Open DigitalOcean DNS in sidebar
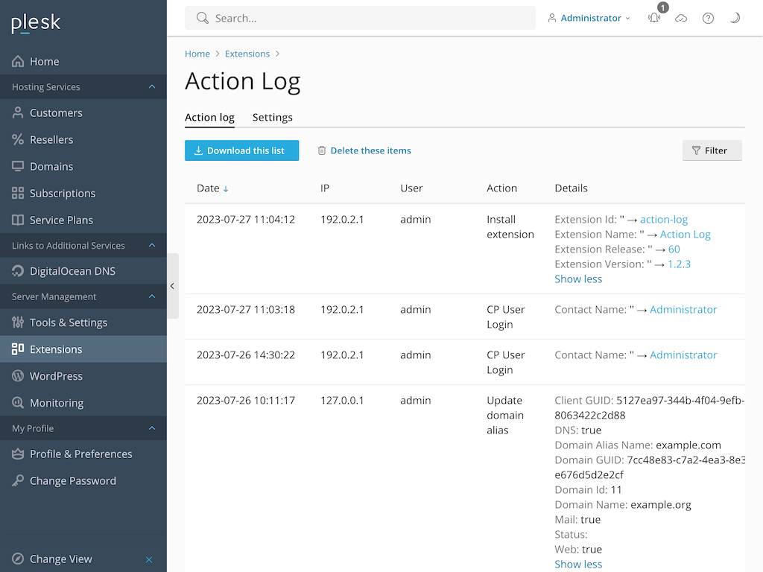This screenshot has height=572, width=763. click(x=72, y=271)
